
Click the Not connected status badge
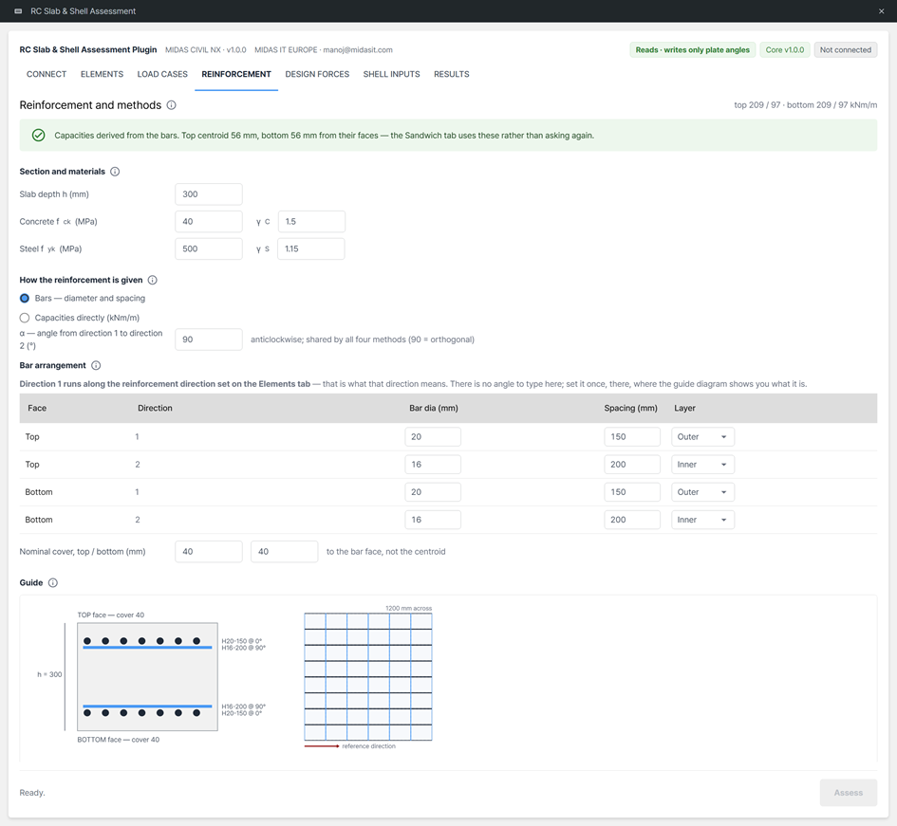click(x=845, y=49)
